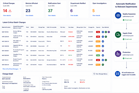Open View details under Critical Changes

(x=7, y=16)
